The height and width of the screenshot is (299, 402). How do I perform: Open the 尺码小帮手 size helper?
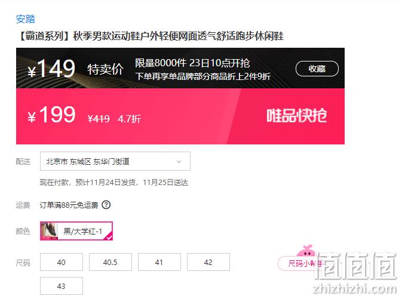300,263
